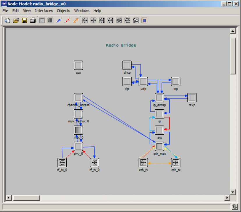Maximize the Node Model window
Image resolution: width=241 pixels, height=212 pixels.
coord(230,4)
